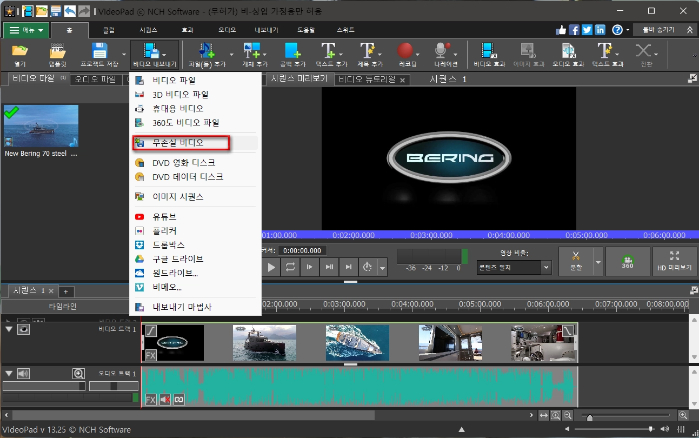Image resolution: width=699 pixels, height=438 pixels.
Task: Open 오디오 효과 audio effects
Action: 568,55
